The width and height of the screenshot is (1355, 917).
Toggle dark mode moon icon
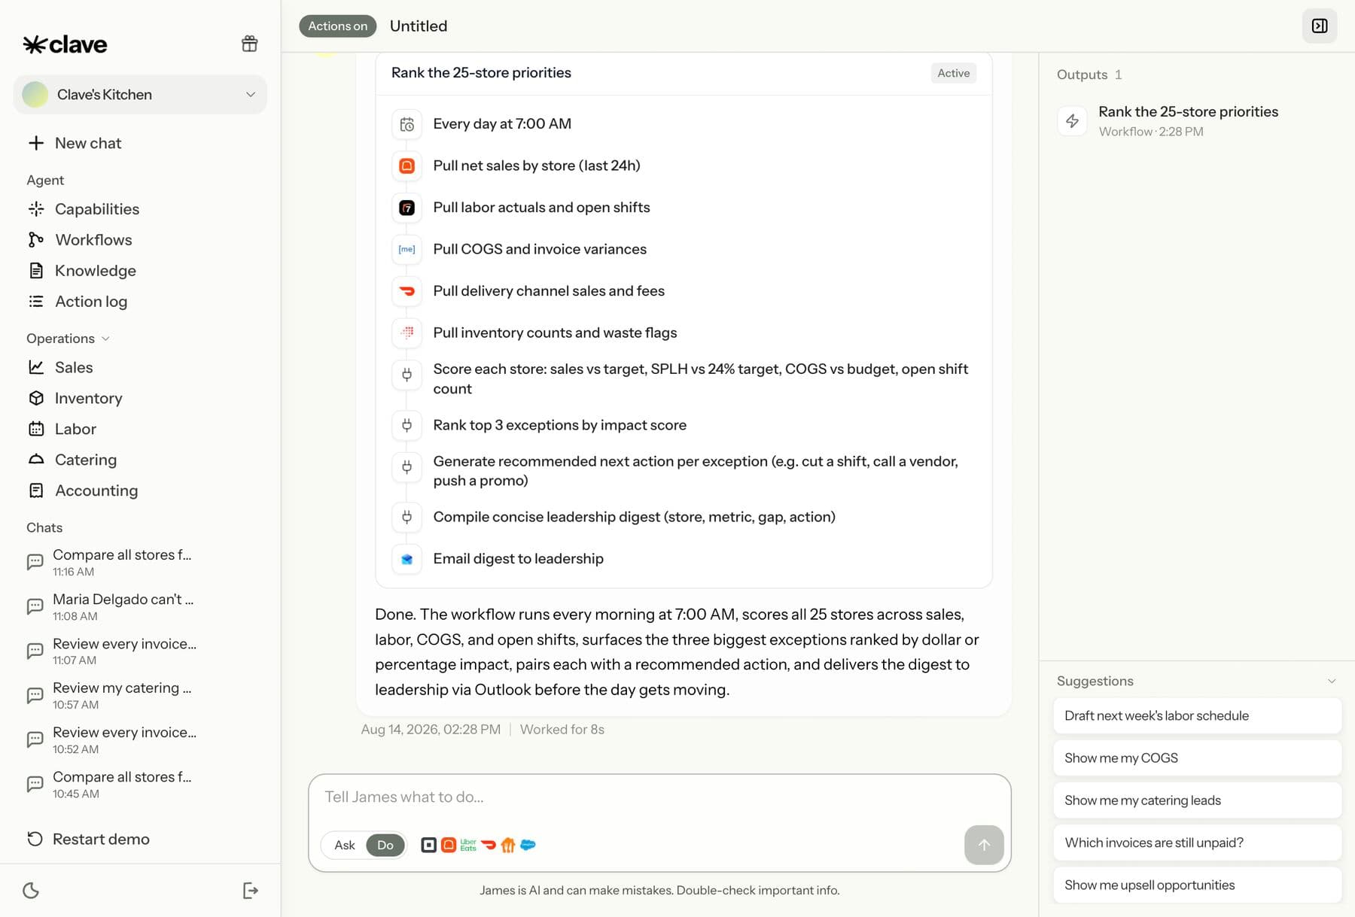[x=31, y=891]
